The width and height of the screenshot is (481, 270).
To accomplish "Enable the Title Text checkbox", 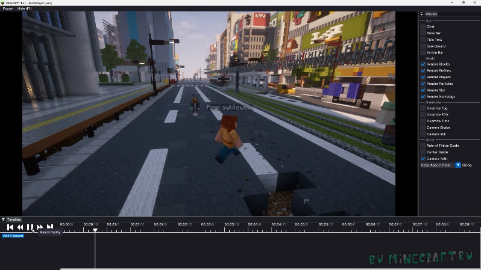I will pos(423,40).
